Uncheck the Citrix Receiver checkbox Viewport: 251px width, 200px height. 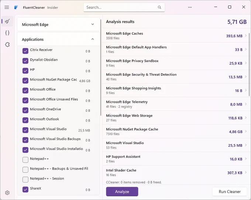coord(25,51)
